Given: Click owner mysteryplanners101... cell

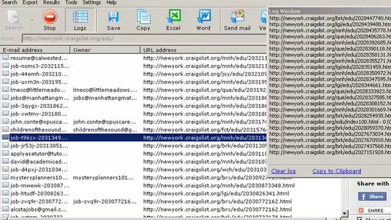Looking at the screenshot, I should click(103, 178).
